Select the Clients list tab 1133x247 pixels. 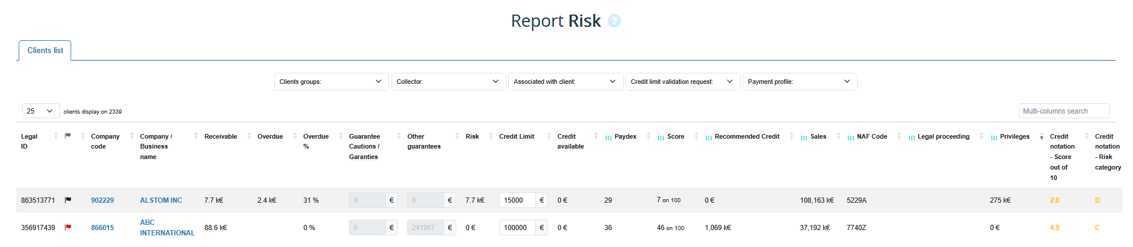[x=45, y=51]
